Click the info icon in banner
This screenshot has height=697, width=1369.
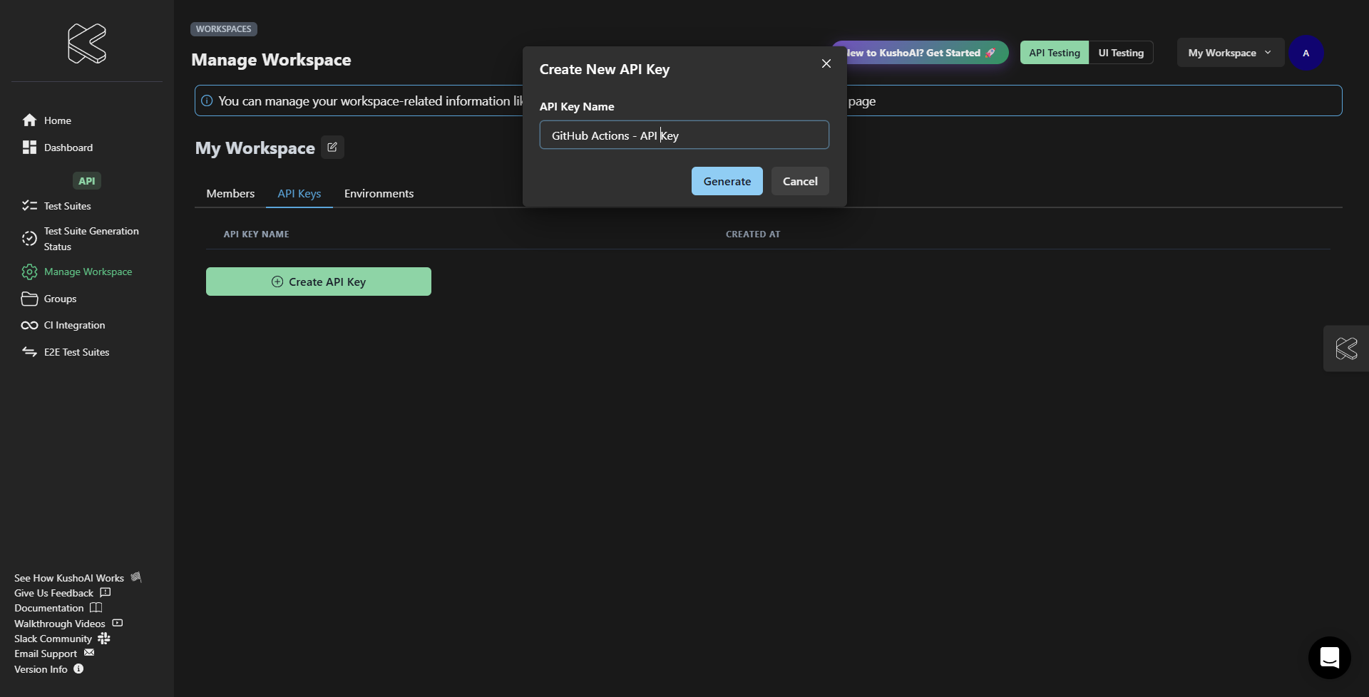pos(207,101)
